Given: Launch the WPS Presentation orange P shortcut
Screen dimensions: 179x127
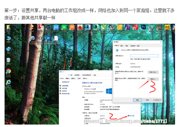Looking at the screenshot, I should click(x=72, y=28).
